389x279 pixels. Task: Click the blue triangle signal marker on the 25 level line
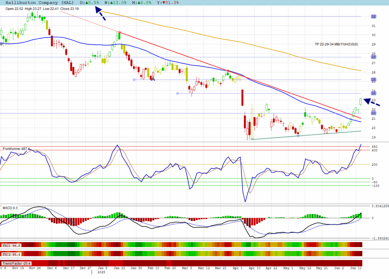pyautogui.click(x=153, y=79)
